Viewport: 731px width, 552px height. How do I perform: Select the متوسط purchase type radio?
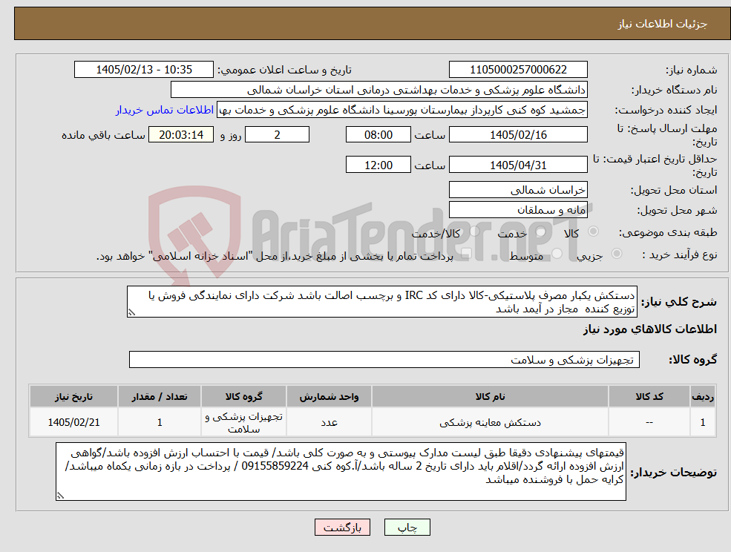(x=557, y=254)
